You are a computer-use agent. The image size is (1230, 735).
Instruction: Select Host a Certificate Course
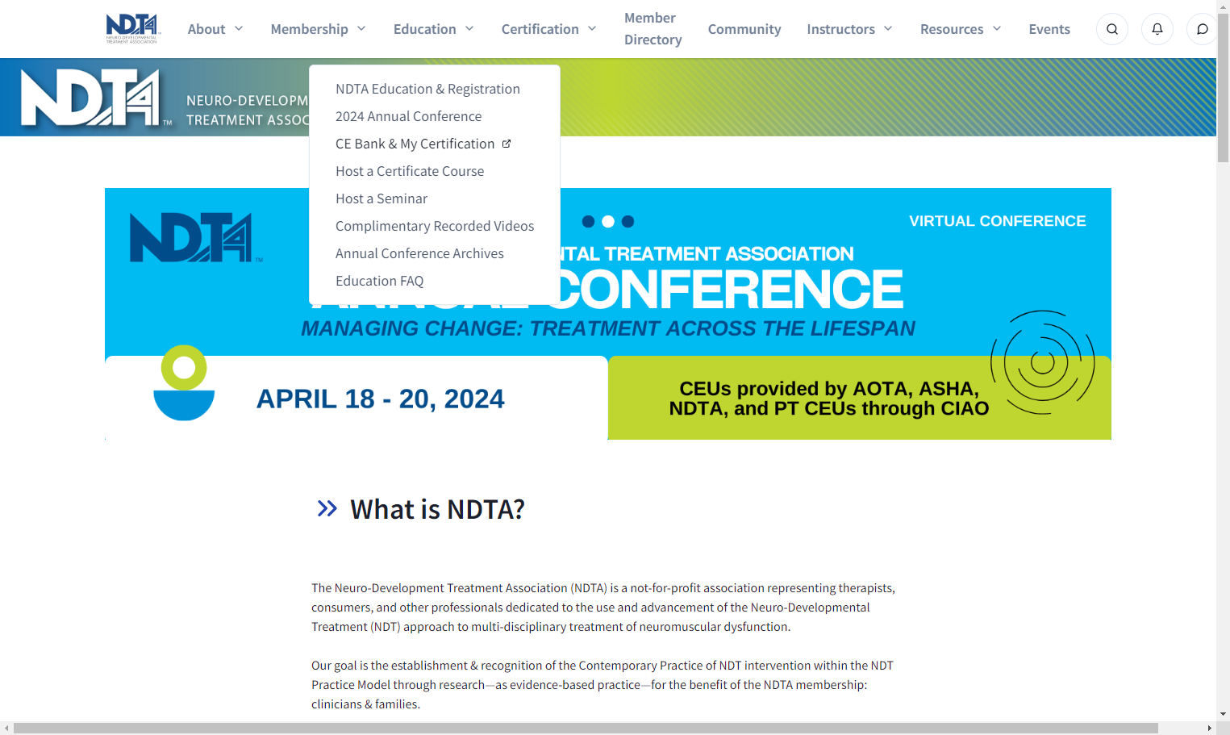pos(410,171)
